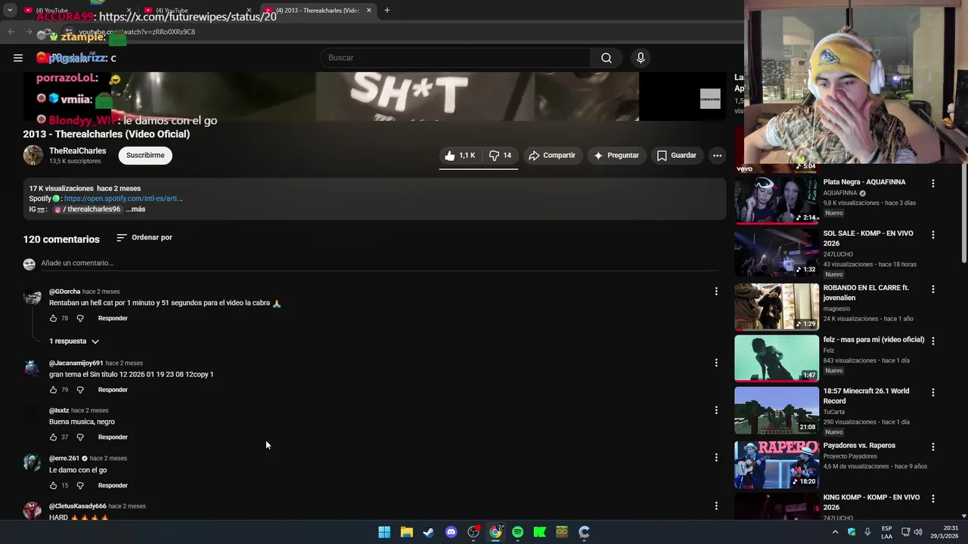
Task: Open 18:57 Minecraft 26.1 World Record title
Action: click(x=867, y=396)
